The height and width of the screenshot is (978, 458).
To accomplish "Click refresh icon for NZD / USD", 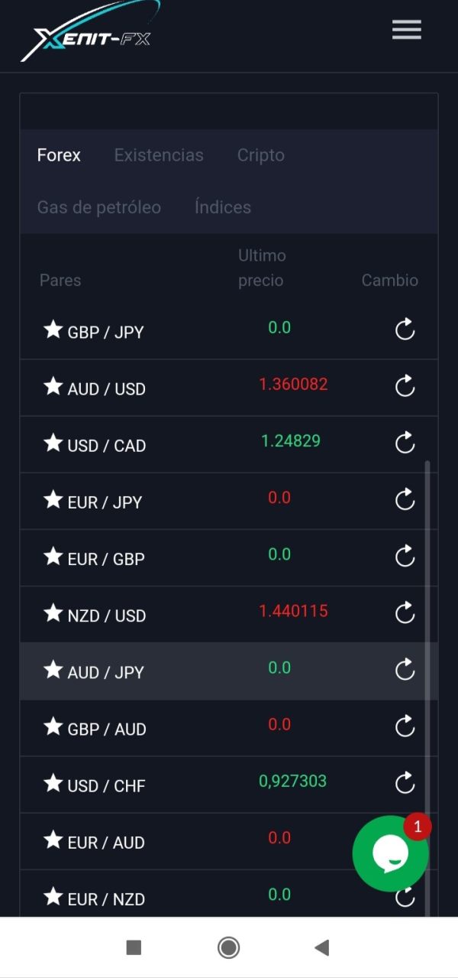I will pyautogui.click(x=405, y=612).
